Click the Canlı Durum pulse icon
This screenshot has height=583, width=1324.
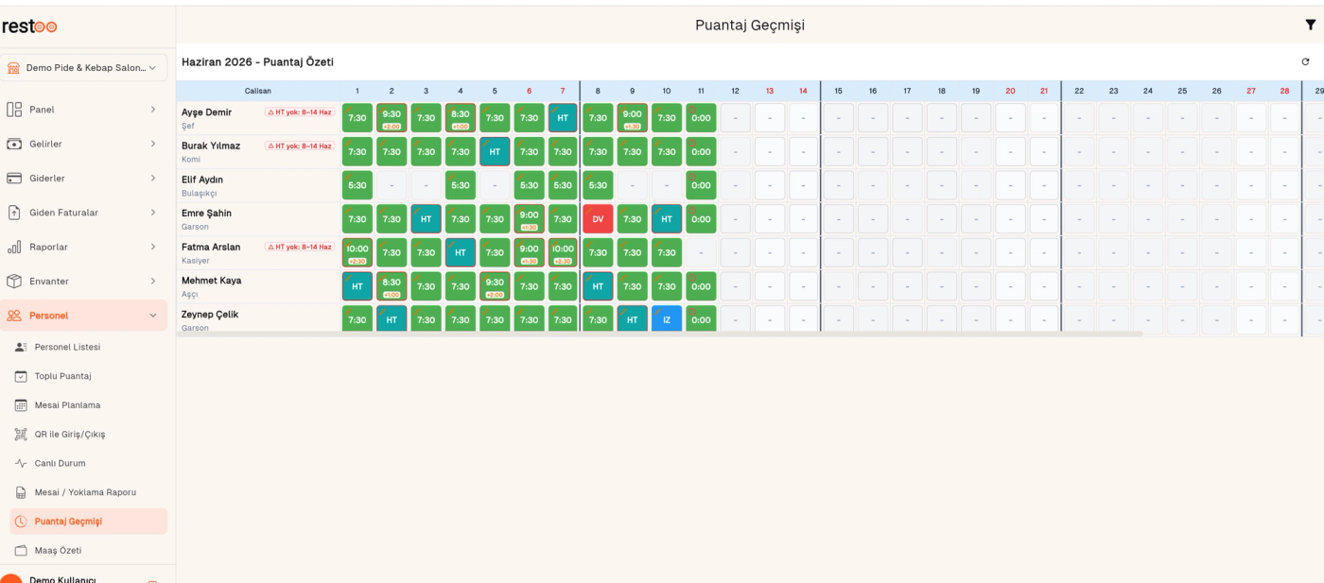[21, 463]
